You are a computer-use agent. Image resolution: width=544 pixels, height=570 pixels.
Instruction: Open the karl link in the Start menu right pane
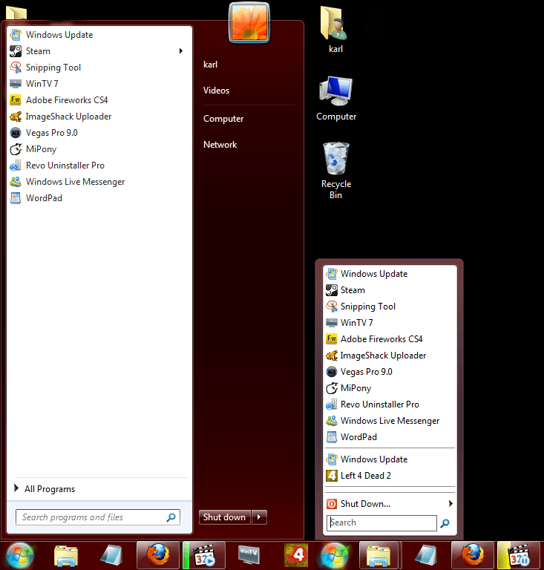pos(211,65)
